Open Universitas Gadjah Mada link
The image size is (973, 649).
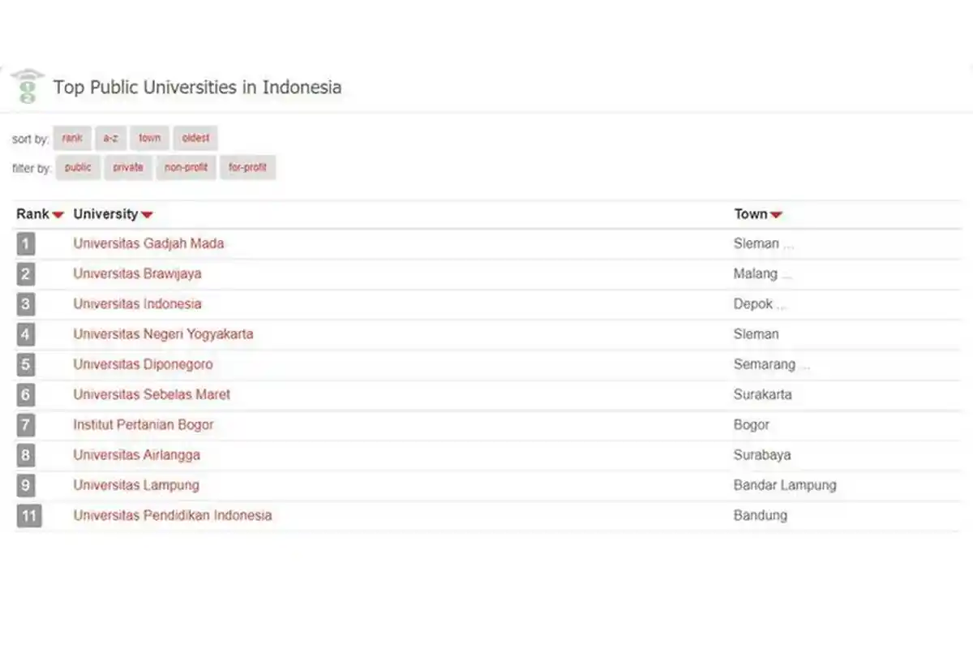[x=148, y=243]
